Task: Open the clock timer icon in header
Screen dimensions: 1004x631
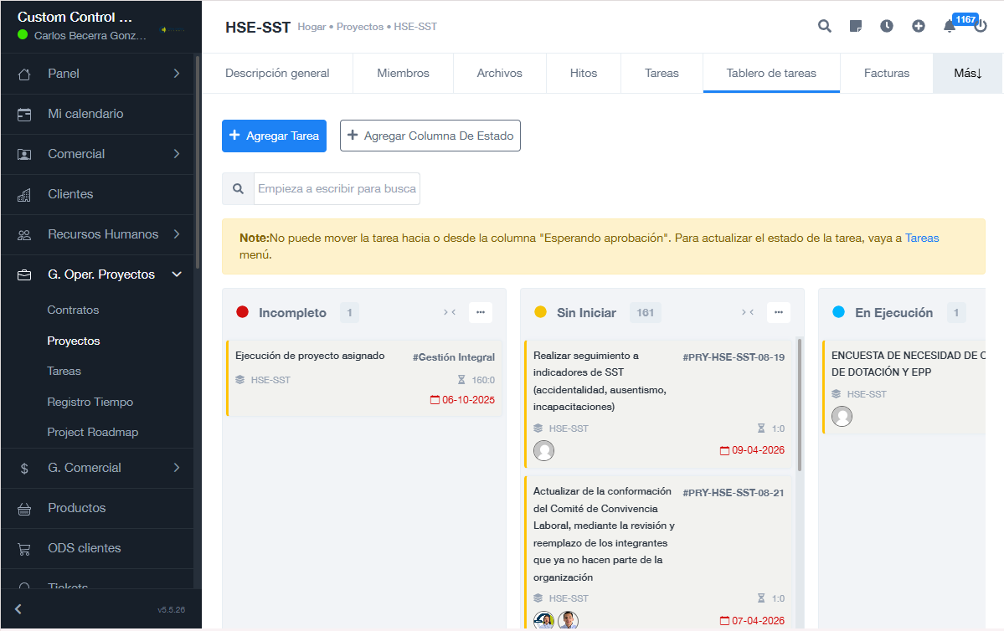Action: 887,26
